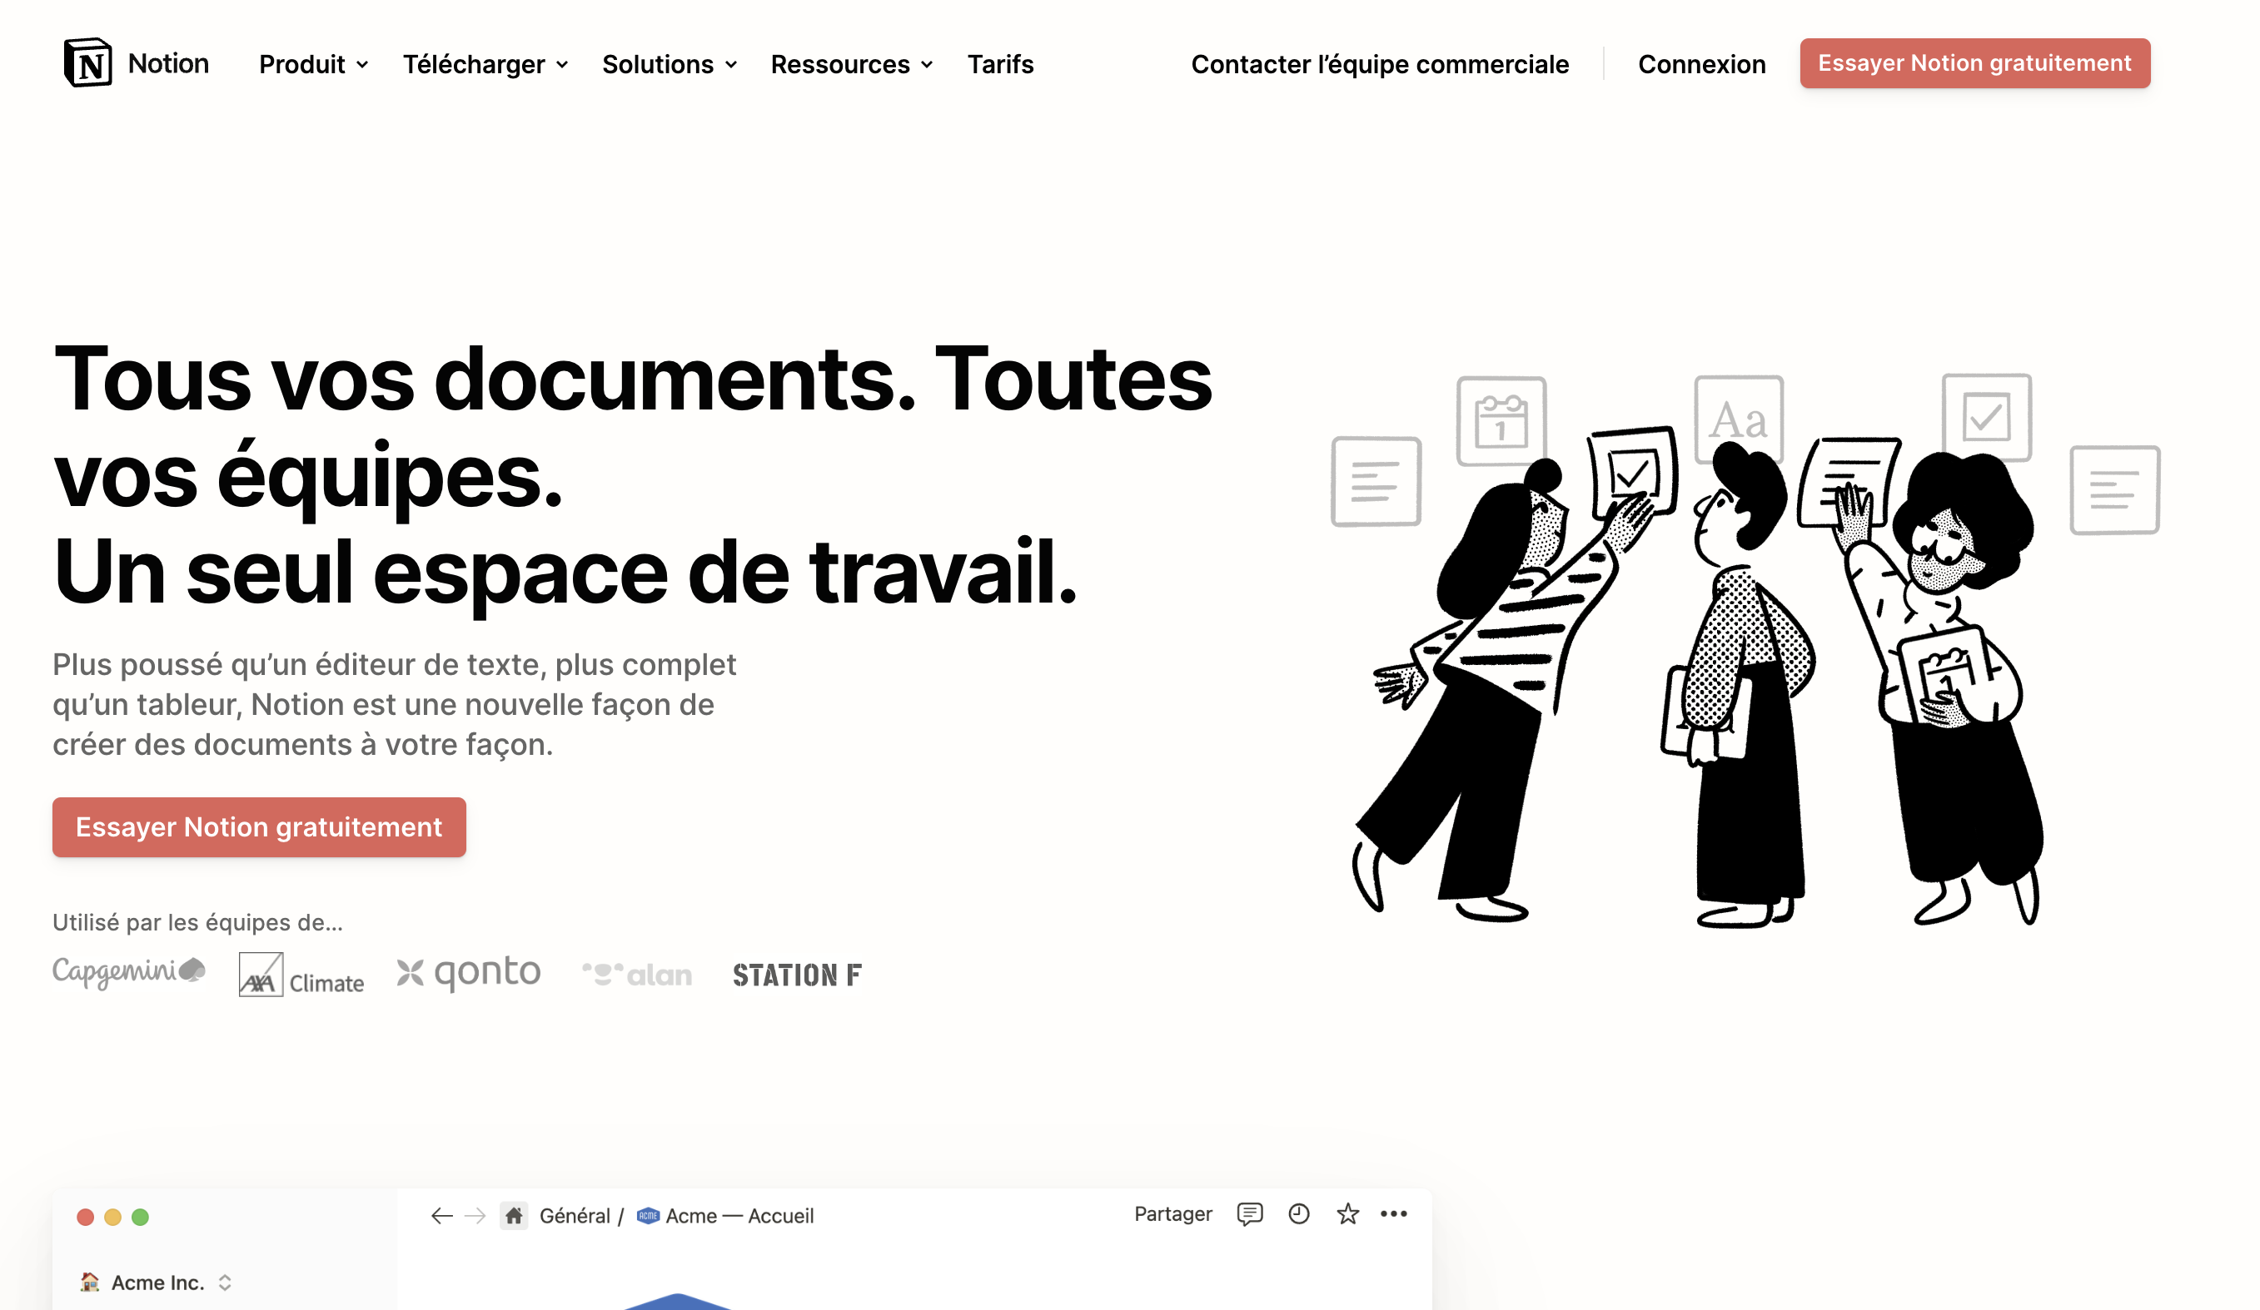
Task: Favorite the page using the star icon
Action: [1347, 1214]
